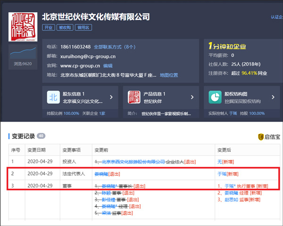Click the 变更记录 count badge 40

point(41,136)
